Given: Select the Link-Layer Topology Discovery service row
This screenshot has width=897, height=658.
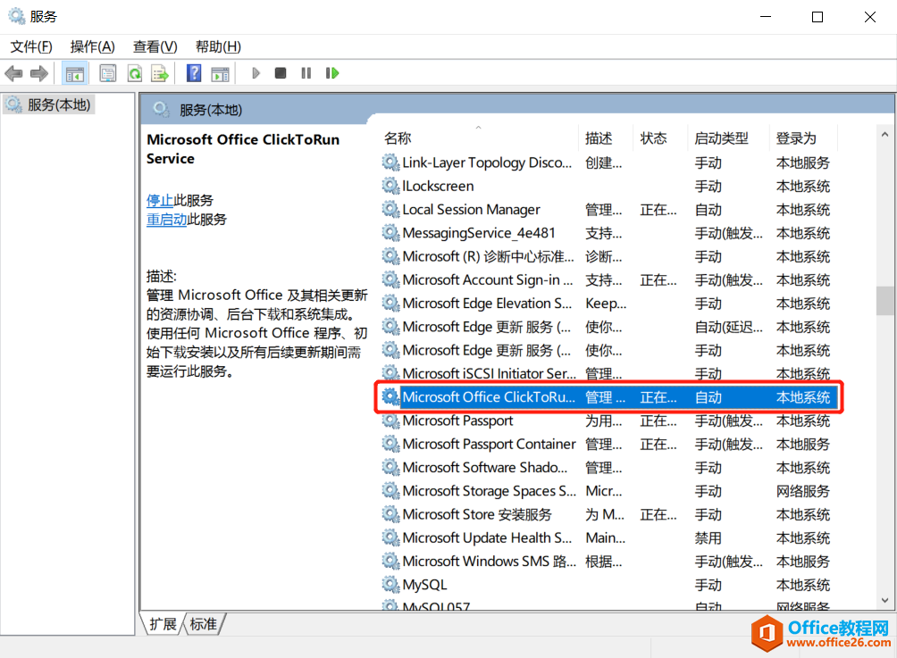Looking at the screenshot, I should point(608,162).
